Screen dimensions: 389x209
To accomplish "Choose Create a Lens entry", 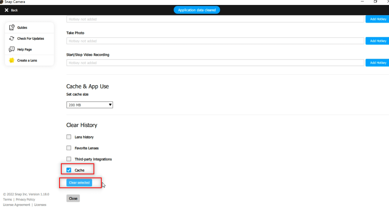I will (29, 60).
